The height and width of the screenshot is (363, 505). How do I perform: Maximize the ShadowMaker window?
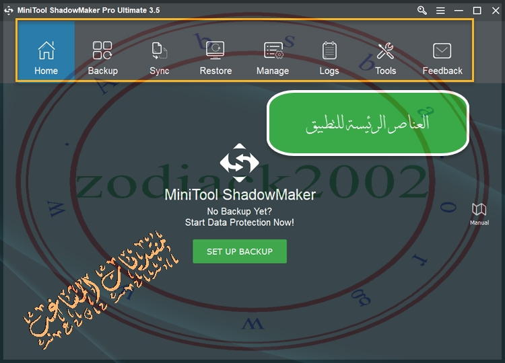[477, 11]
